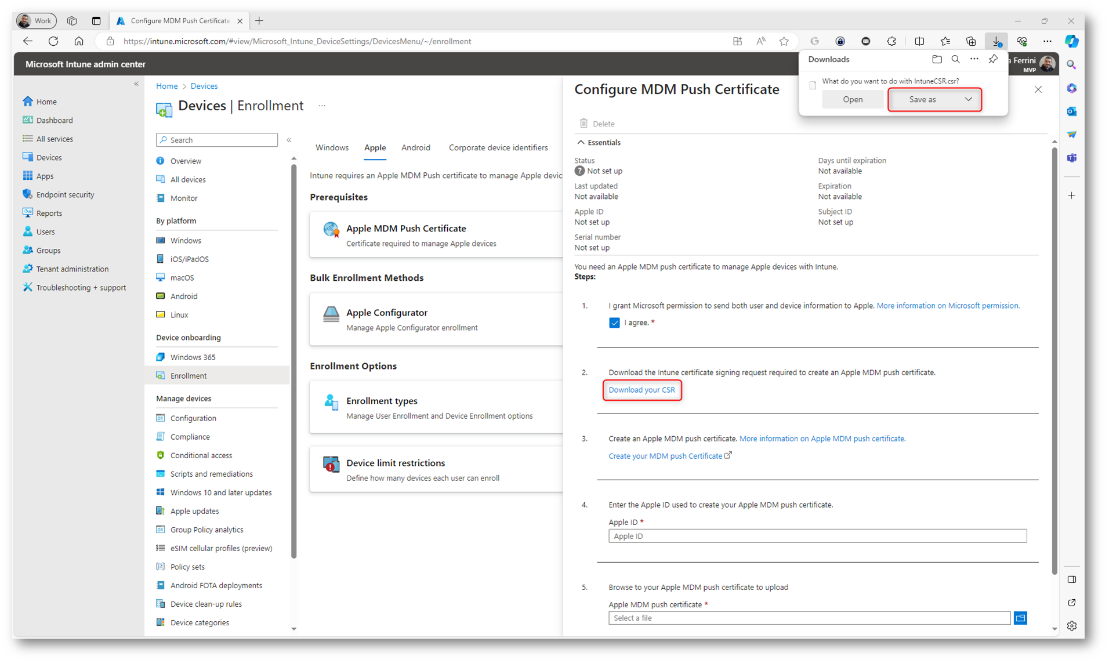Click the browser address bar
1109x663 pixels.
[418, 41]
